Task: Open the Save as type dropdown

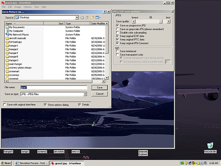Action: [85, 94]
